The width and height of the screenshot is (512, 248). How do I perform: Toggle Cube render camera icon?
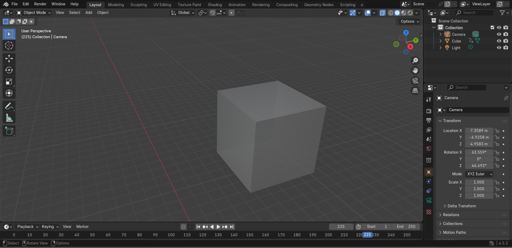[506, 41]
